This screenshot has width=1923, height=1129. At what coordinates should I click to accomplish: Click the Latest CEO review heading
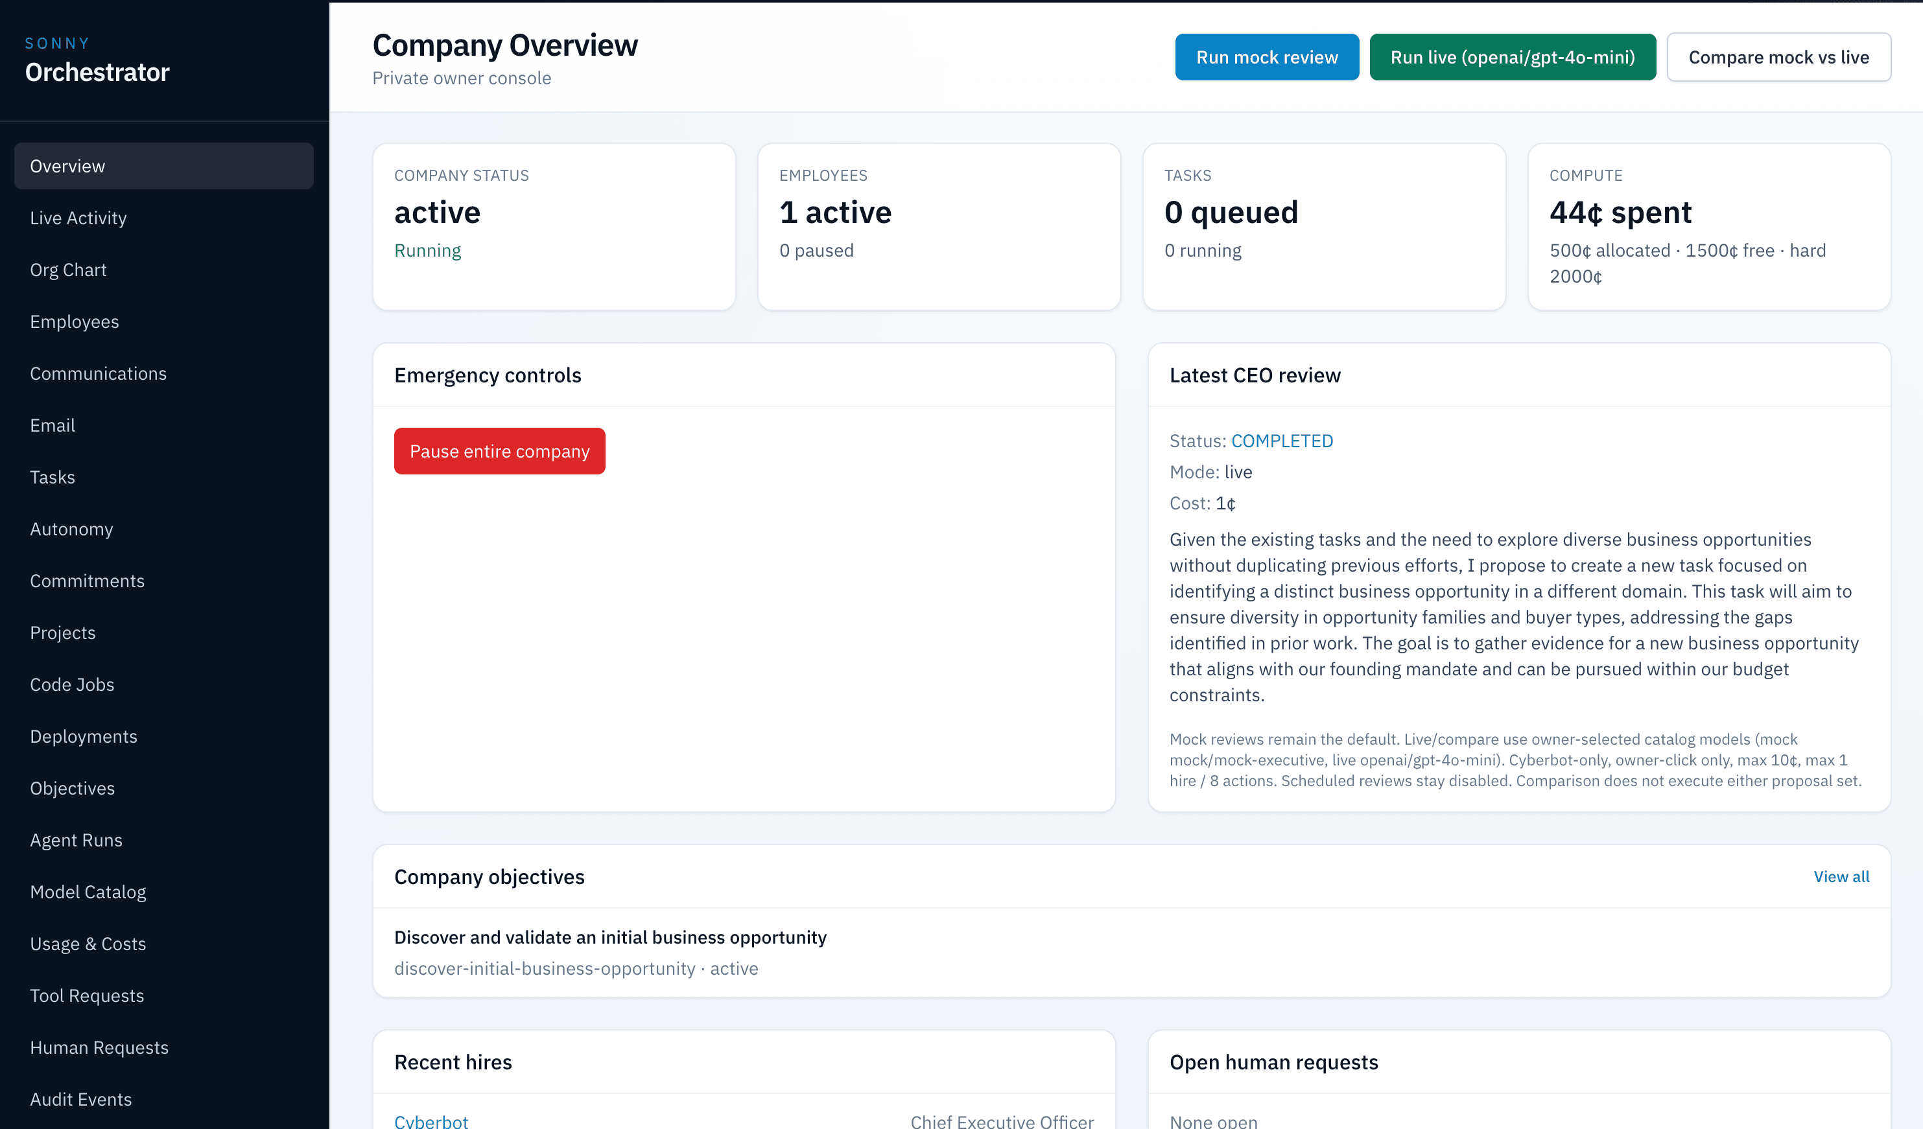coord(1255,375)
